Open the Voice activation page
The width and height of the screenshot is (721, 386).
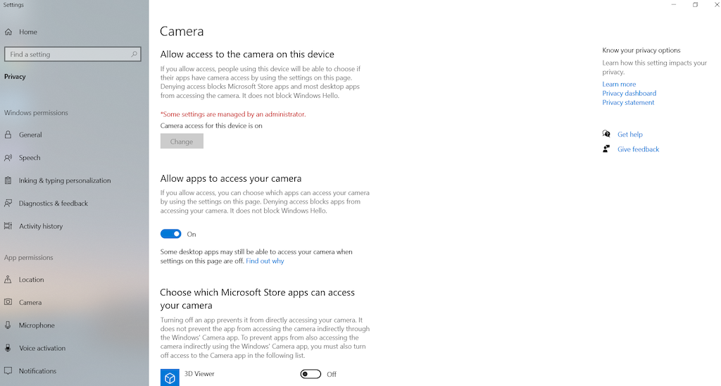pyautogui.click(x=42, y=348)
